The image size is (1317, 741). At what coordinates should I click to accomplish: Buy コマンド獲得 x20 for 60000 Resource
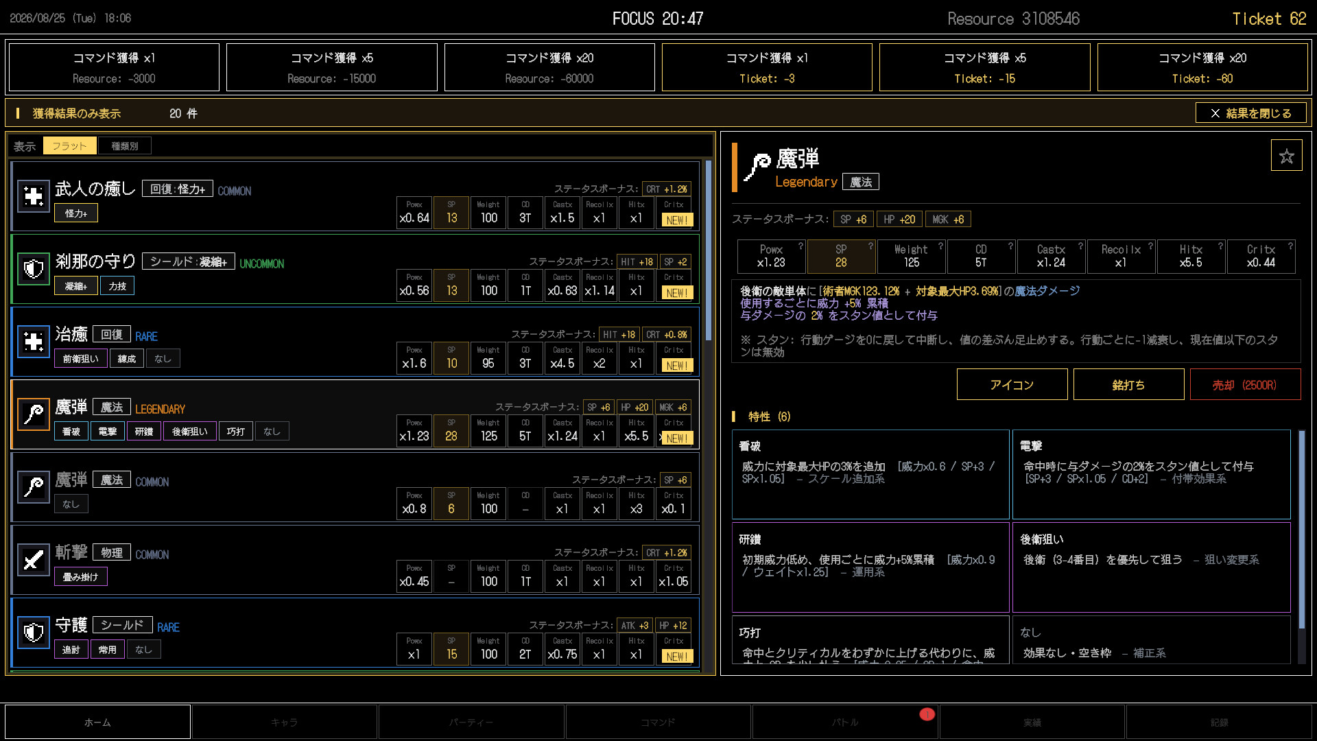(x=549, y=67)
